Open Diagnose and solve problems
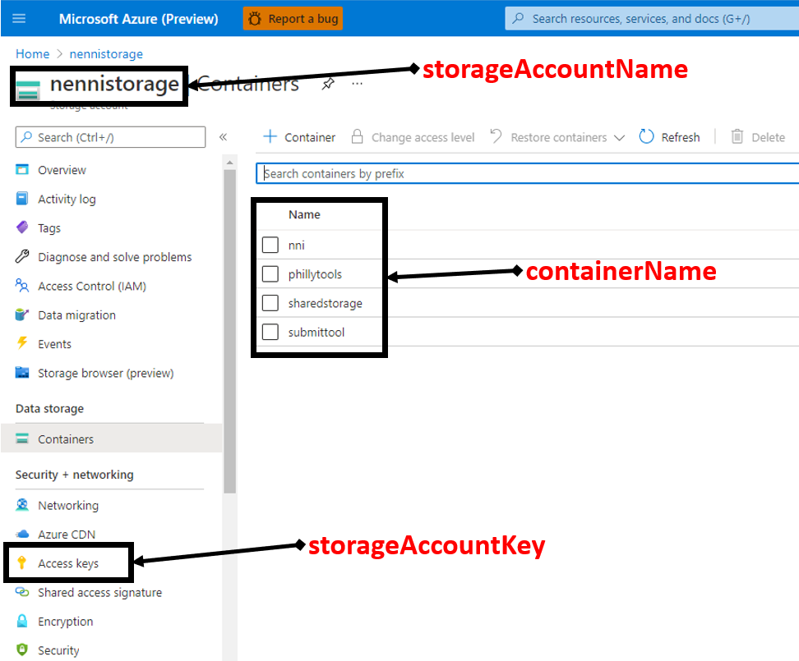Viewport: 799px width, 661px height. tap(115, 257)
